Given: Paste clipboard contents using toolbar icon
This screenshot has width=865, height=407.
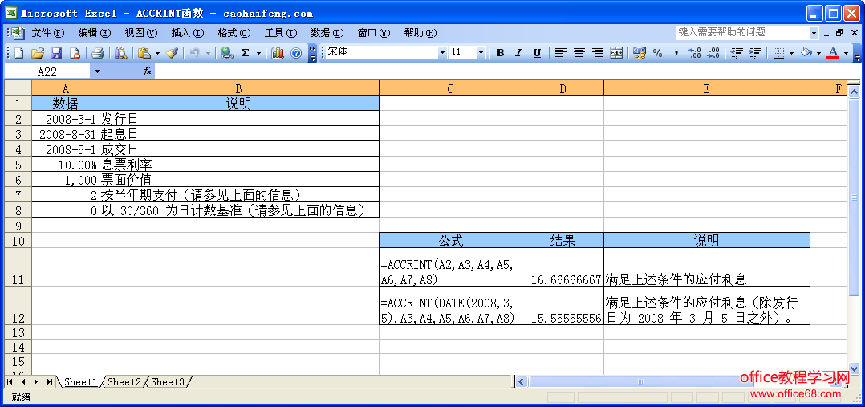Looking at the screenshot, I should (x=144, y=53).
